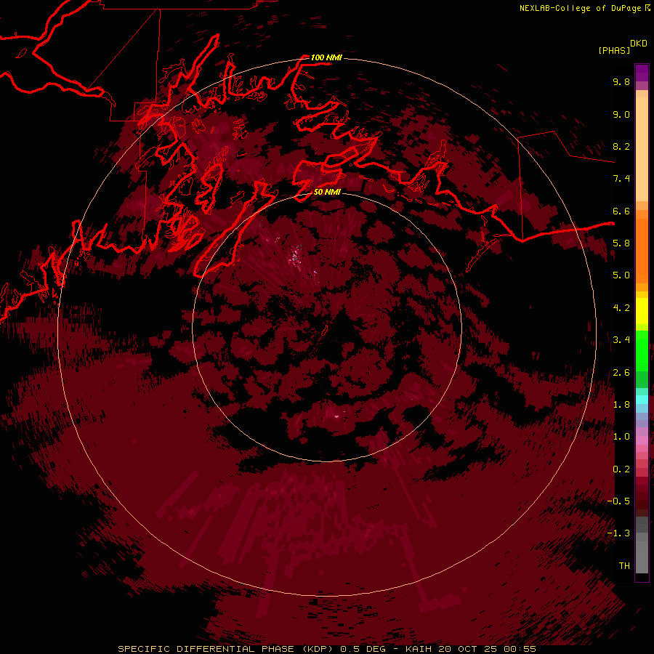654x654 pixels.
Task: Click the cyan section of the color bar
Action: click(642, 399)
